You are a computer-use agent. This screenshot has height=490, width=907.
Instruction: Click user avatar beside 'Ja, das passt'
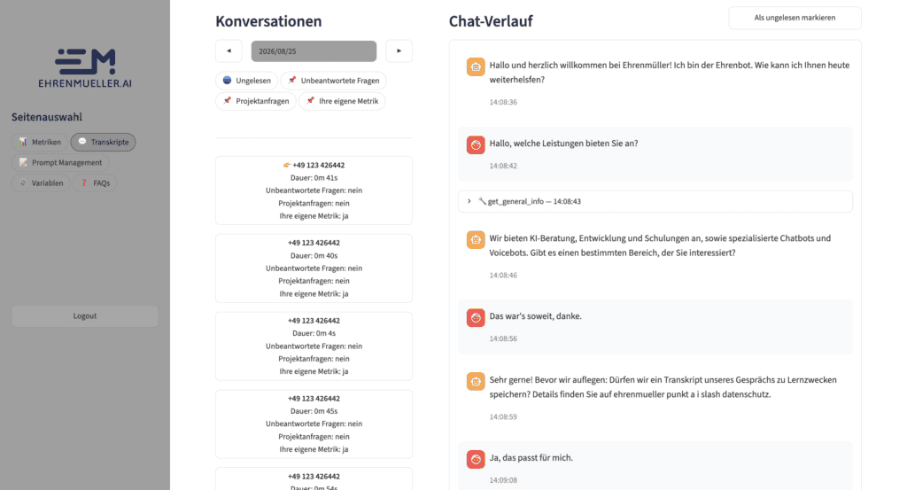pyautogui.click(x=476, y=459)
